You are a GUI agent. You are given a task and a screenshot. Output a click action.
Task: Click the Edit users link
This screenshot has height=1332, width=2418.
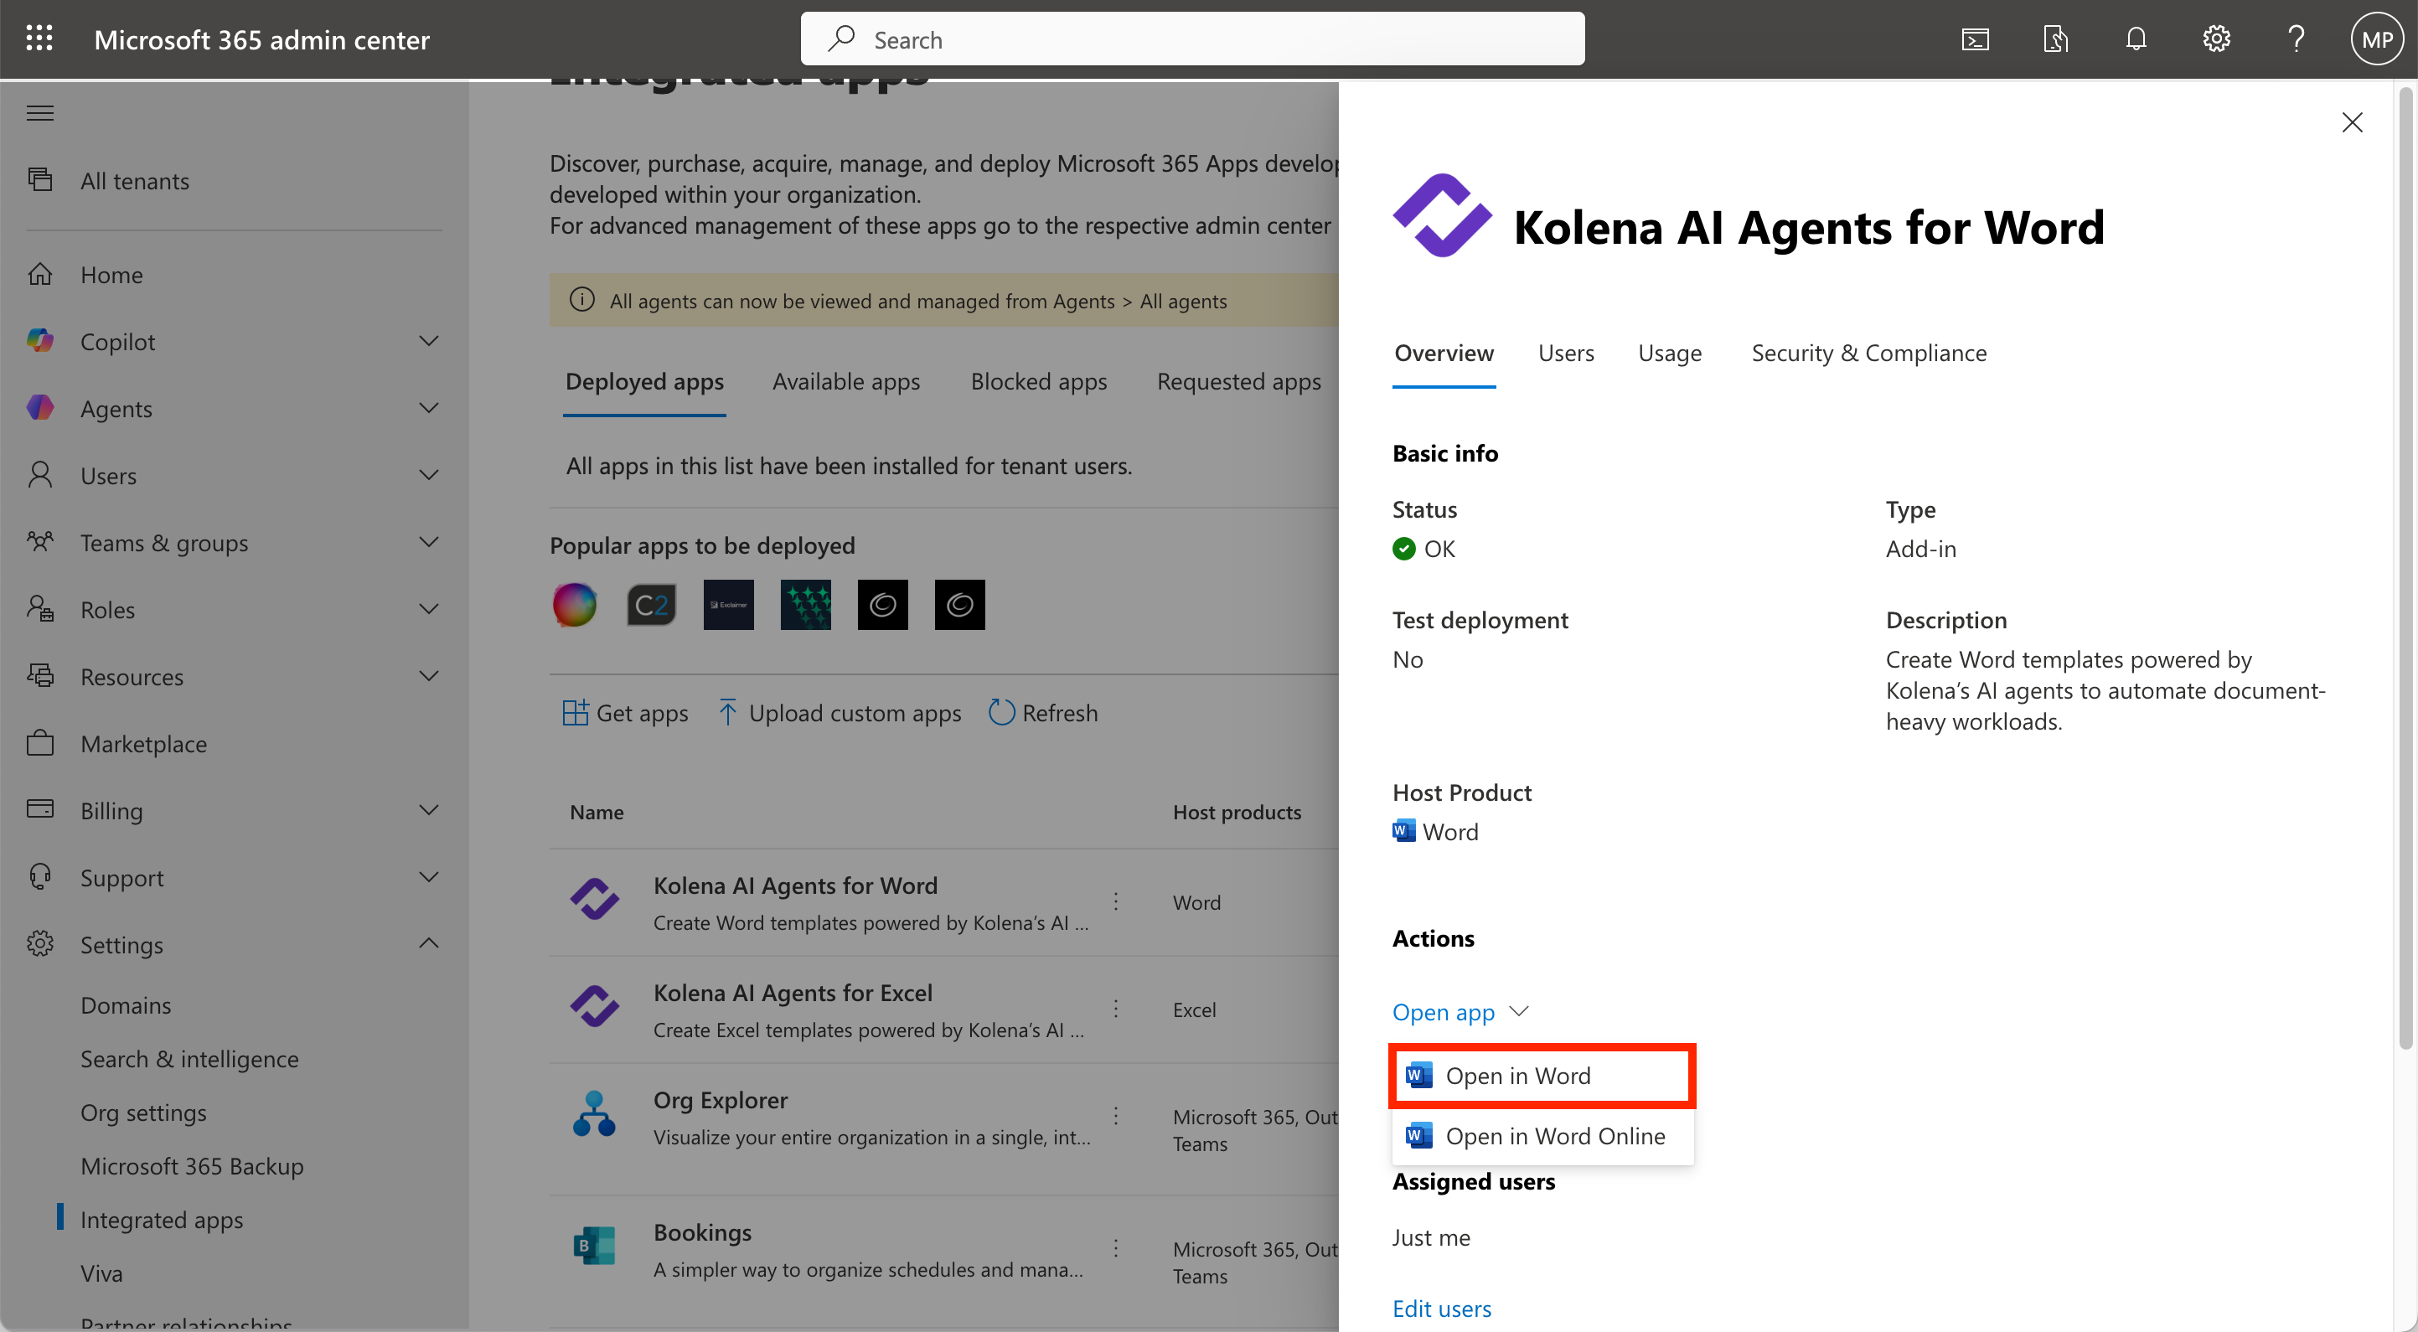coord(1441,1309)
